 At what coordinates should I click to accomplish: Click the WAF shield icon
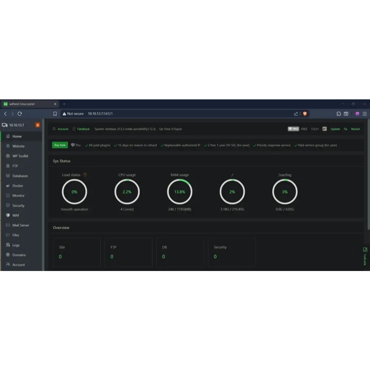point(8,215)
